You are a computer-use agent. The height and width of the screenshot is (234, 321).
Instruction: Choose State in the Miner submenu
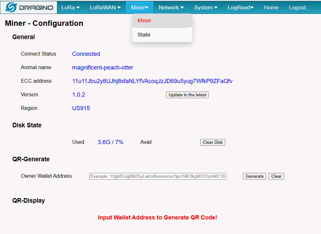tap(162, 35)
